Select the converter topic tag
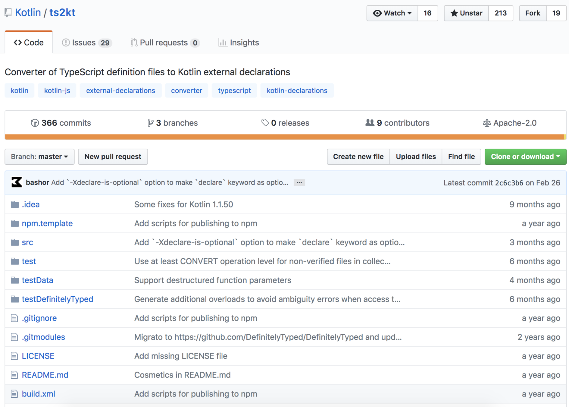The width and height of the screenshot is (569, 407). tap(186, 90)
